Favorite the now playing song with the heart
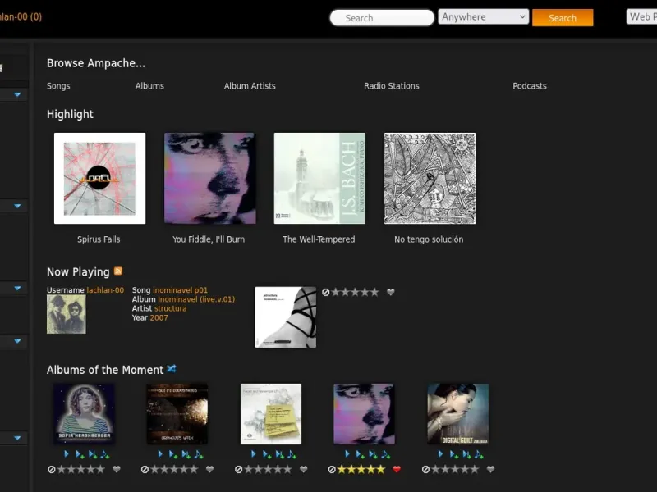Screen dimensions: 657x492 click(391, 293)
